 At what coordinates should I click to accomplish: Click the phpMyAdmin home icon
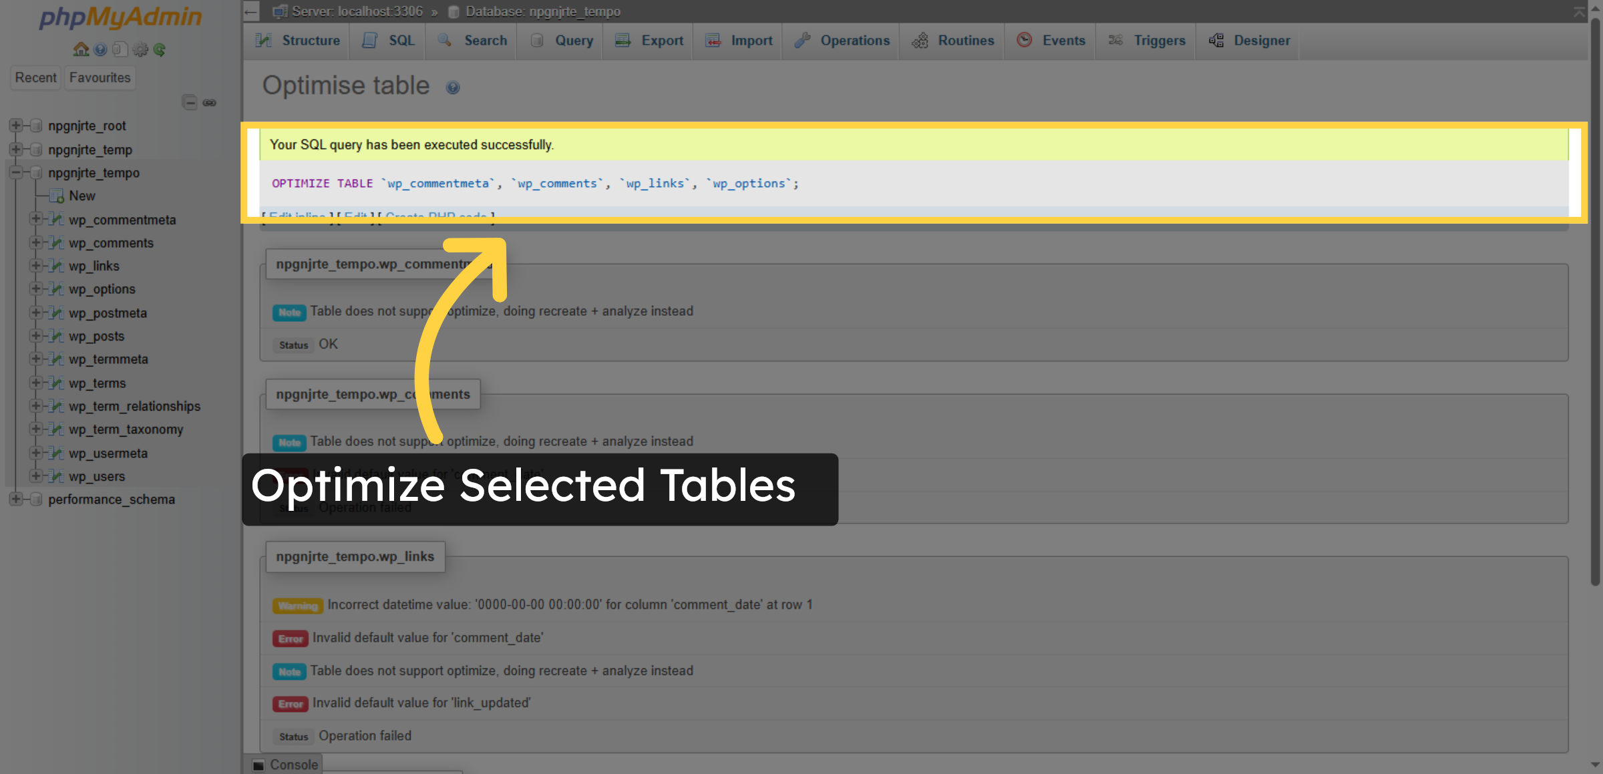(80, 49)
